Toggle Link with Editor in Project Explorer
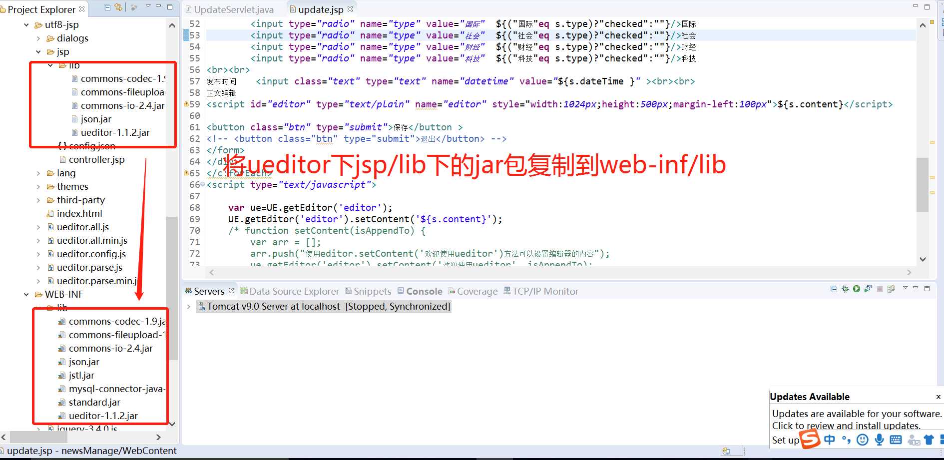 pos(118,7)
